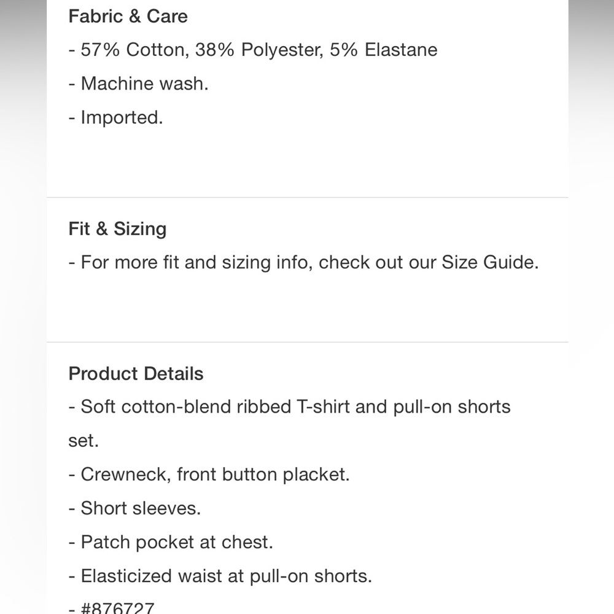
Task: Click the soft cotton-blend ribbed T-shirt description
Action: tap(290, 406)
